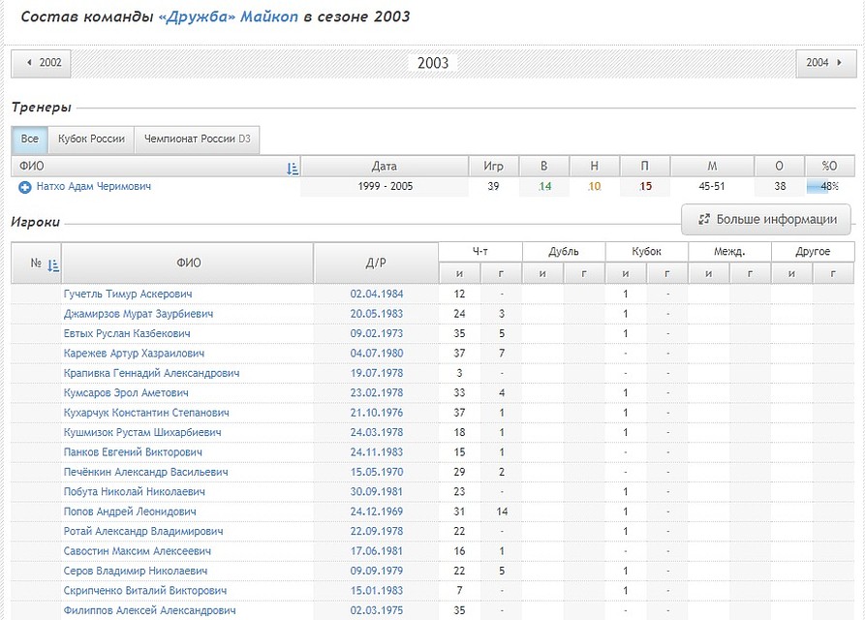
Task: Click the Межд. column group header
Action: [729, 252]
